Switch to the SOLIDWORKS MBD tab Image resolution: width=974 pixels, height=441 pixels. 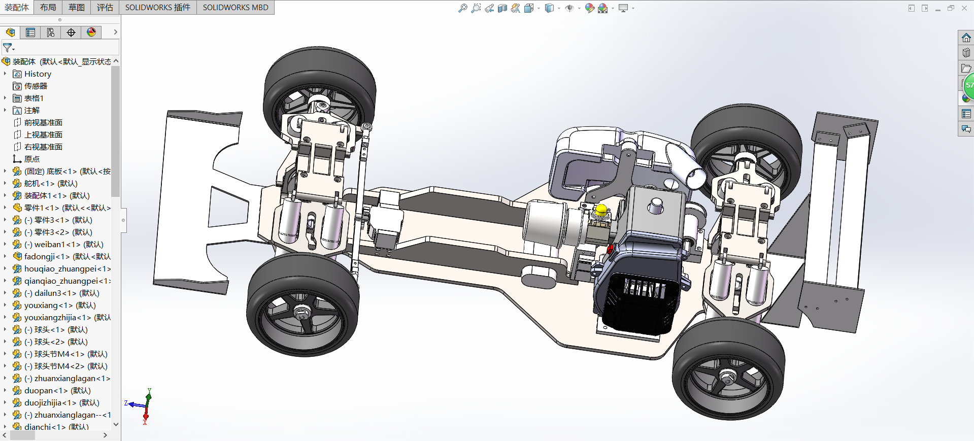[x=236, y=7]
